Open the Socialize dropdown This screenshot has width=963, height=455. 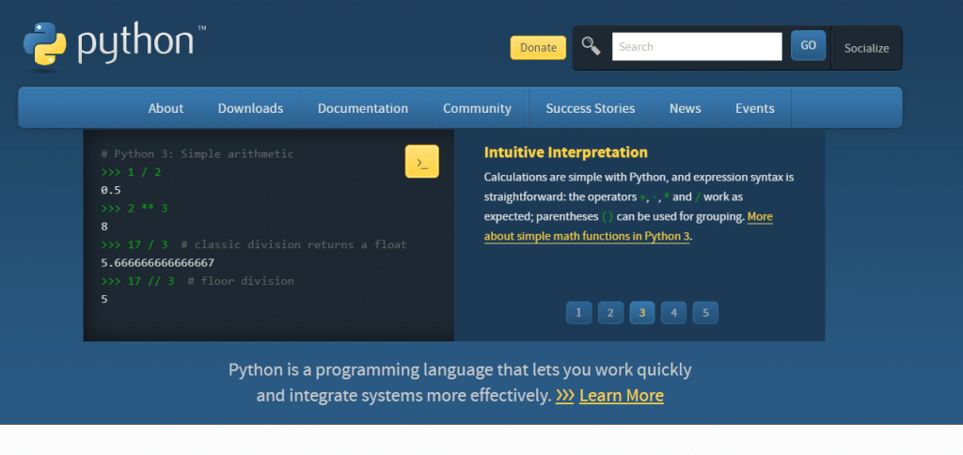click(x=865, y=48)
